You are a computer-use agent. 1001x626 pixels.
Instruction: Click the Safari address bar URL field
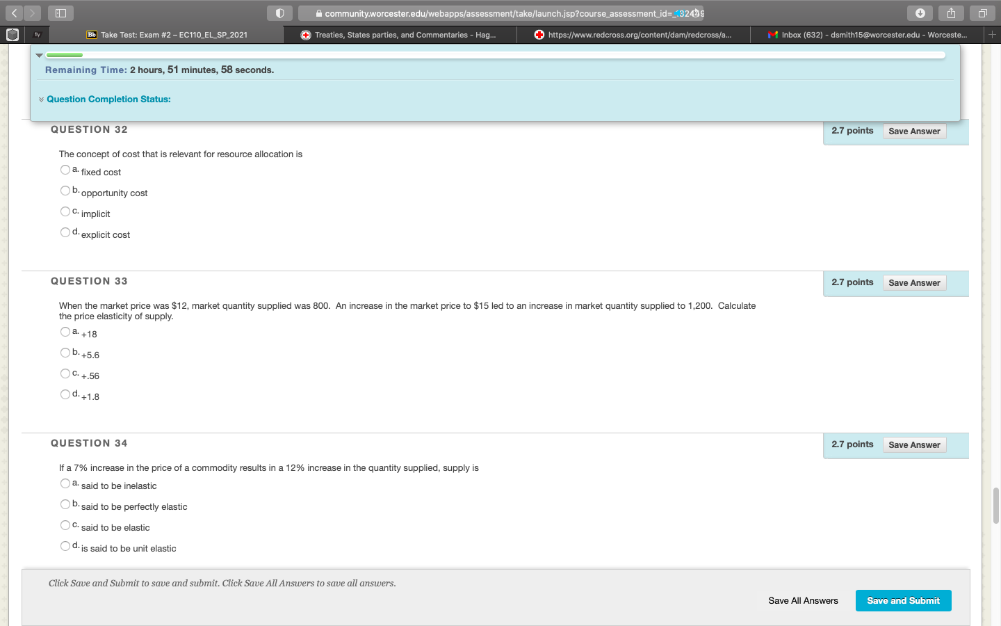(500, 13)
